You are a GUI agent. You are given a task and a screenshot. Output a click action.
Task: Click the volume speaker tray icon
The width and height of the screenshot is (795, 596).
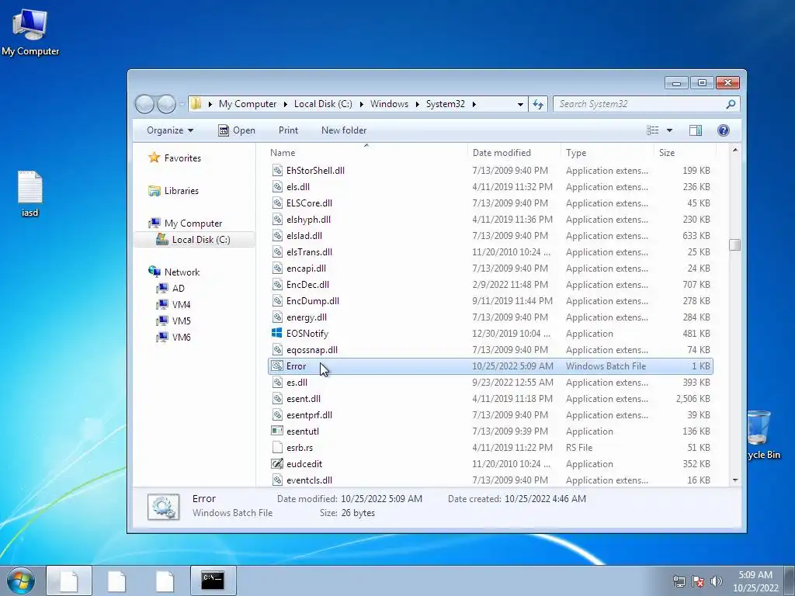tap(717, 581)
